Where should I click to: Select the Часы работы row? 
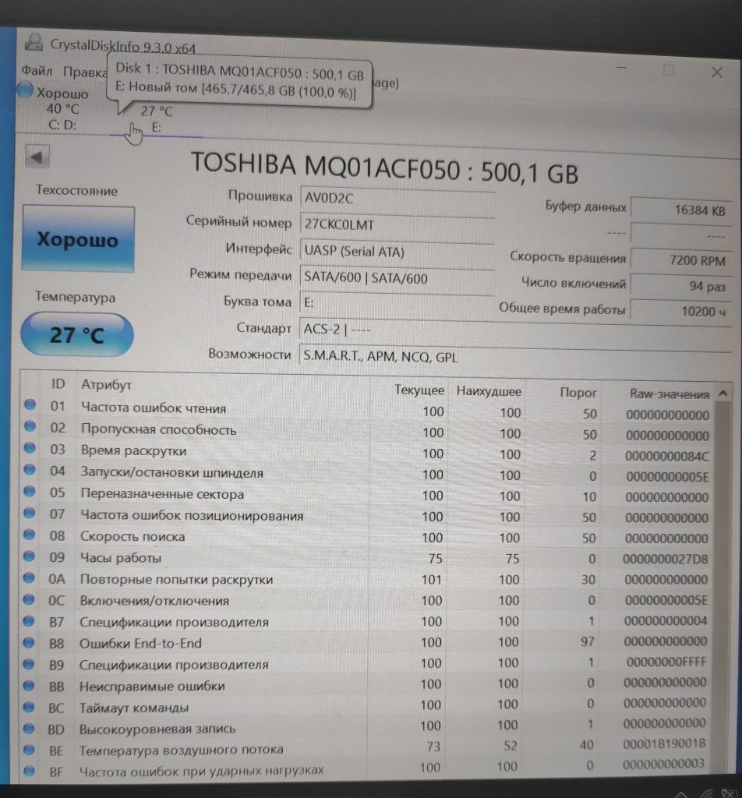tap(367, 558)
